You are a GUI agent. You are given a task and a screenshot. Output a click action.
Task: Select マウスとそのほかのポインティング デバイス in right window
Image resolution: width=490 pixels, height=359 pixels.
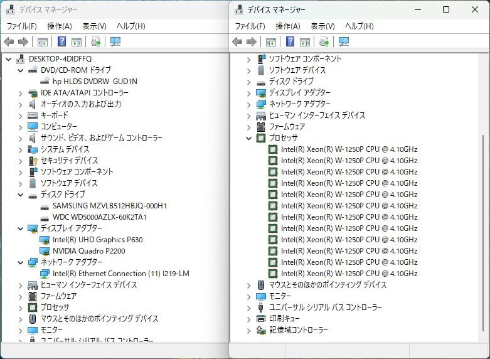tap(328, 285)
